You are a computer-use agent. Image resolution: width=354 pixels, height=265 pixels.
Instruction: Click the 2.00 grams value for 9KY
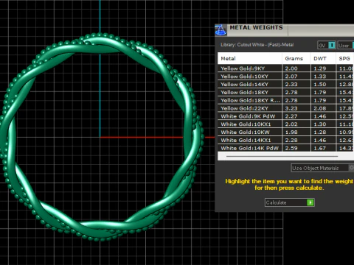click(291, 68)
